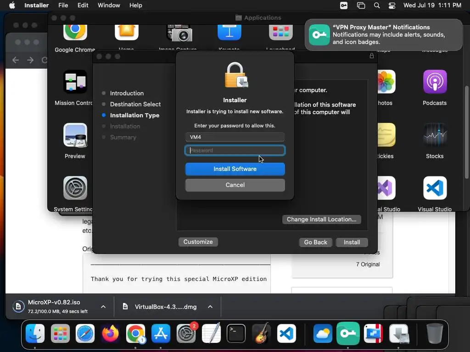470x352 pixels.
Task: Click date and time in menu bar
Action: [x=432, y=5]
